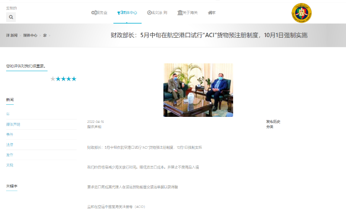Select the middle rating star

[64, 79]
